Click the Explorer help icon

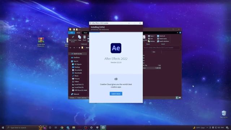click(x=180, y=33)
